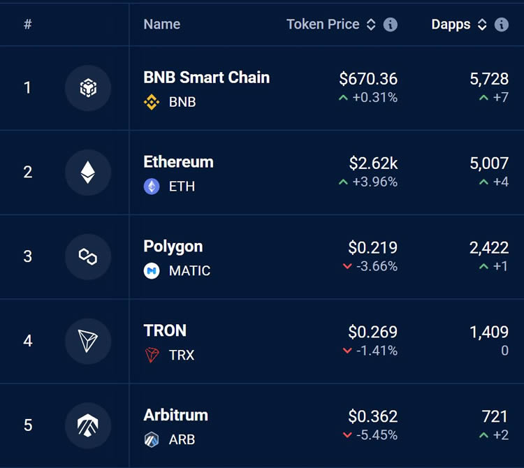Open the Arbitrum chain link
The width and height of the screenshot is (524, 468).
(175, 415)
